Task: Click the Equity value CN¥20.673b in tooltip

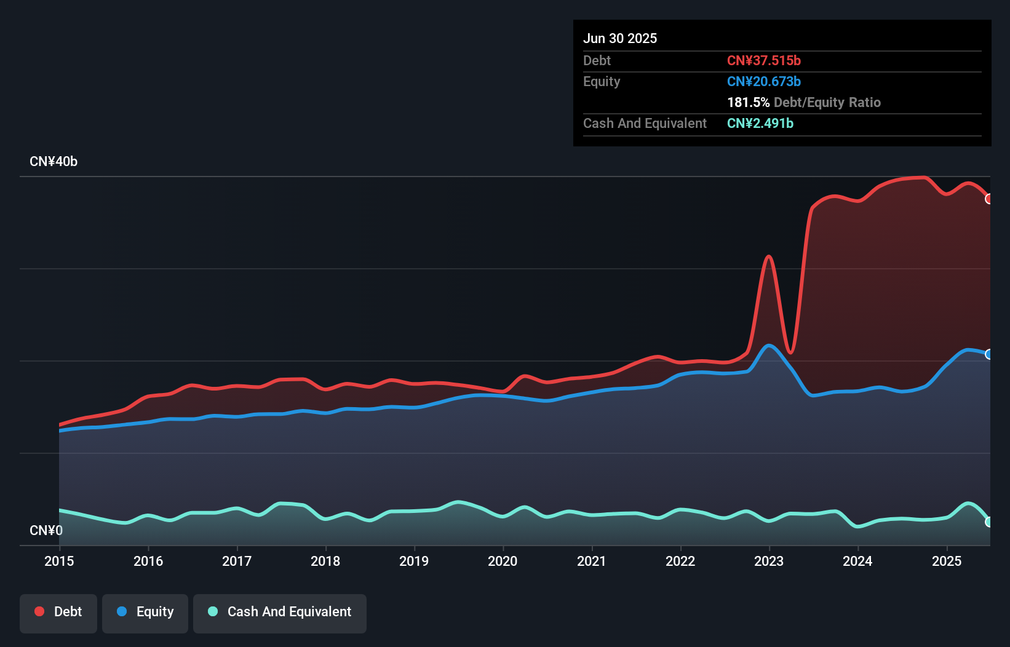Action: click(763, 81)
